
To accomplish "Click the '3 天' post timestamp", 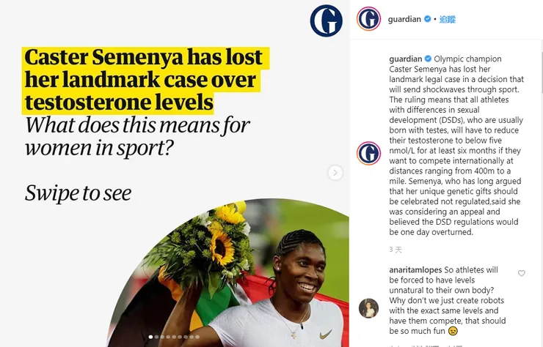I will point(396,250).
